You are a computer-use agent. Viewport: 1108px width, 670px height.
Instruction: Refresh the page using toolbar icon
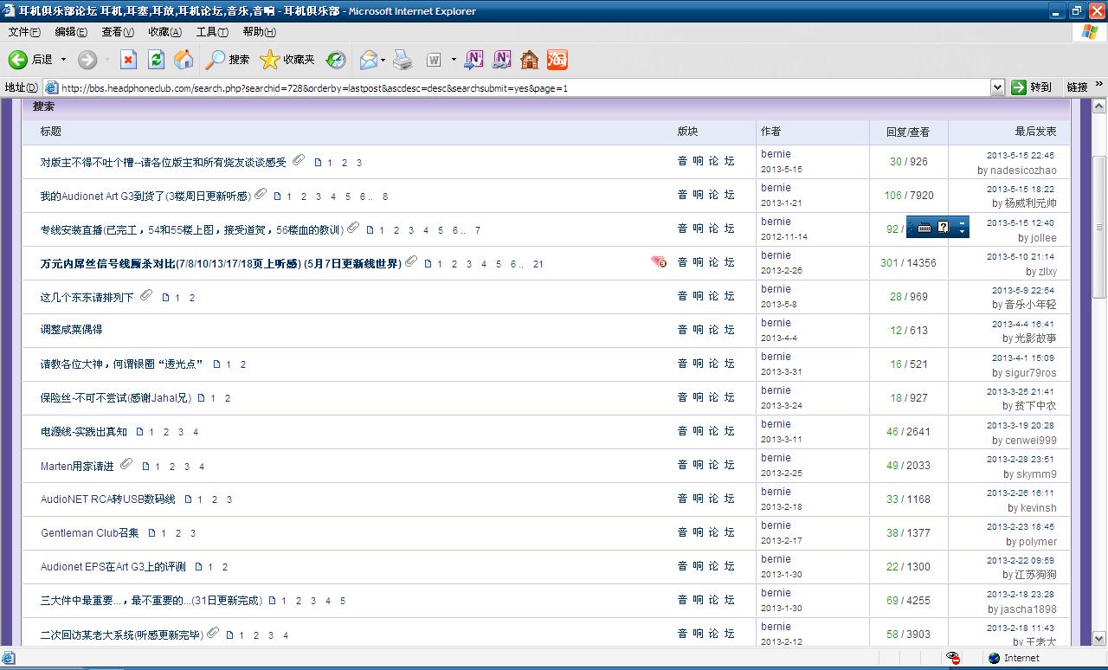pos(156,60)
